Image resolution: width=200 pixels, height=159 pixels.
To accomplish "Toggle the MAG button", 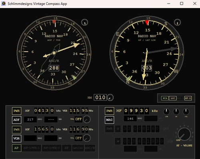I will (x=109, y=120).
